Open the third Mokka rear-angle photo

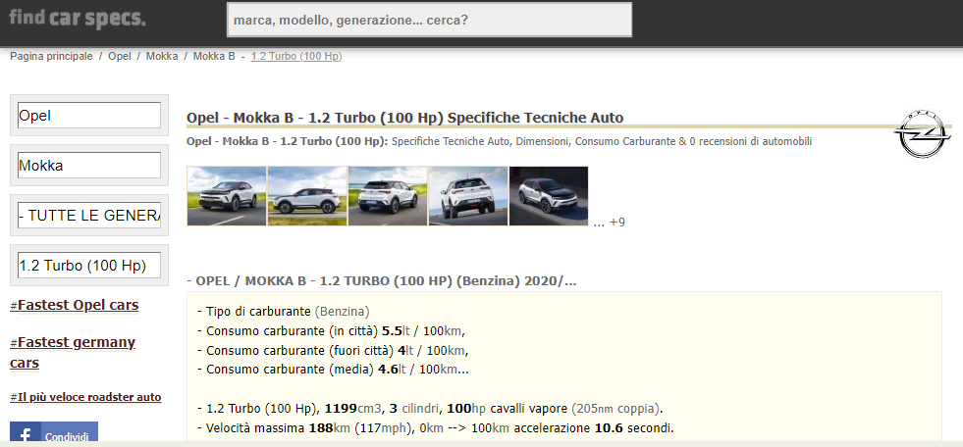387,196
